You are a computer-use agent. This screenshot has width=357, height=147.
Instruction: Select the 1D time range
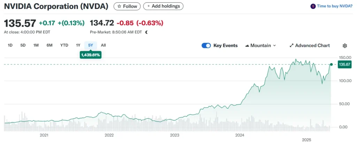click(10, 45)
